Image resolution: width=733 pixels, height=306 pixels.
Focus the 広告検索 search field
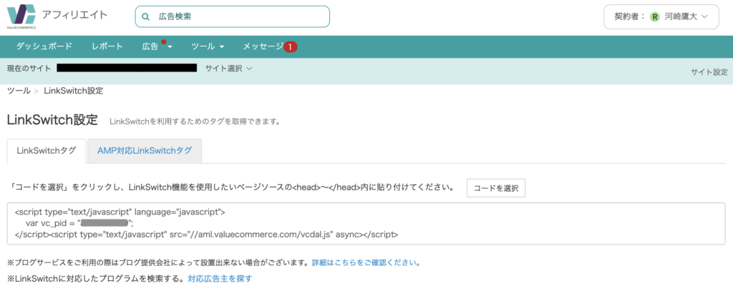233,17
